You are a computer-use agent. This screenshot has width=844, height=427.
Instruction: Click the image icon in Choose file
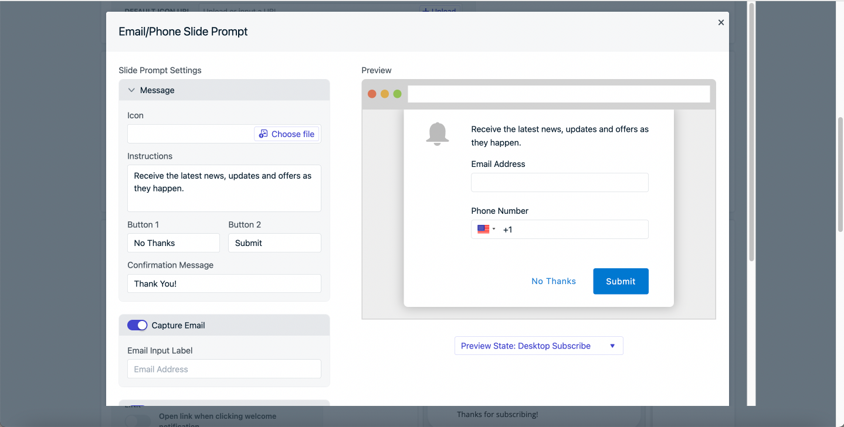pyautogui.click(x=263, y=134)
